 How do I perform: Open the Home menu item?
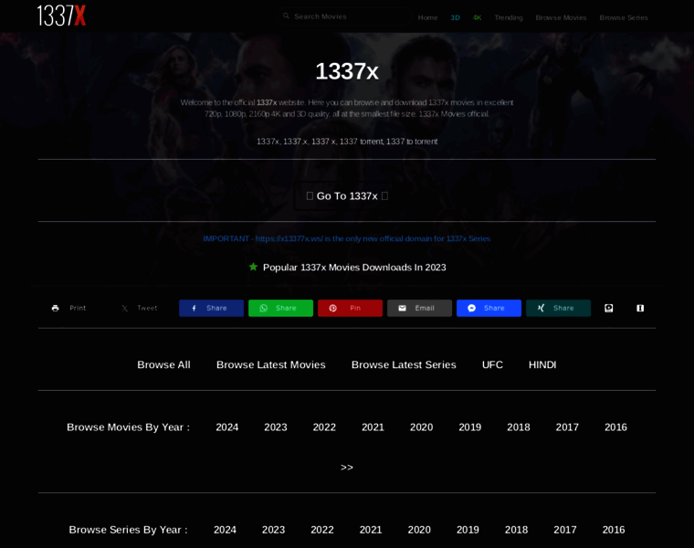click(x=427, y=17)
